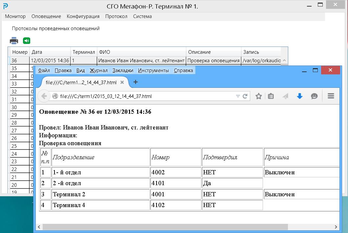Click 1- й отдел table cell

click(100, 172)
